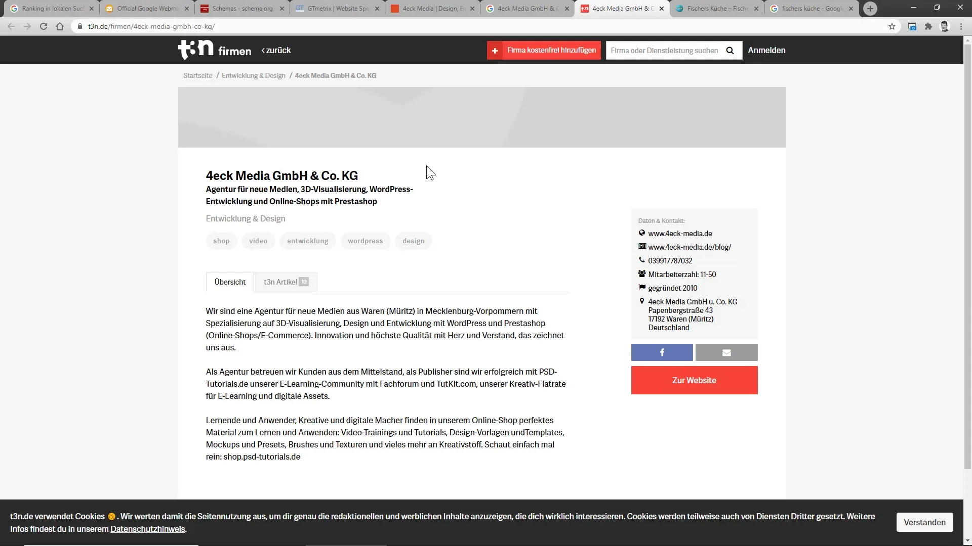
Task: Click the wordpress tag
Action: (x=366, y=241)
